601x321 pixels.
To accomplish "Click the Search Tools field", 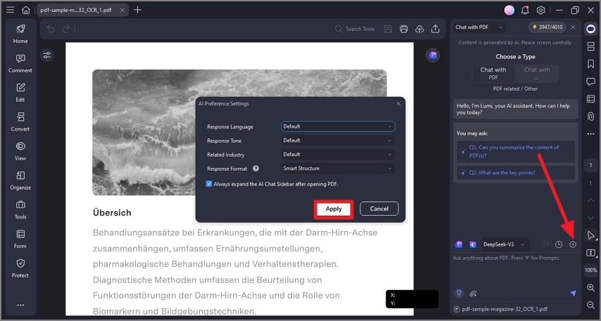I will tap(355, 29).
